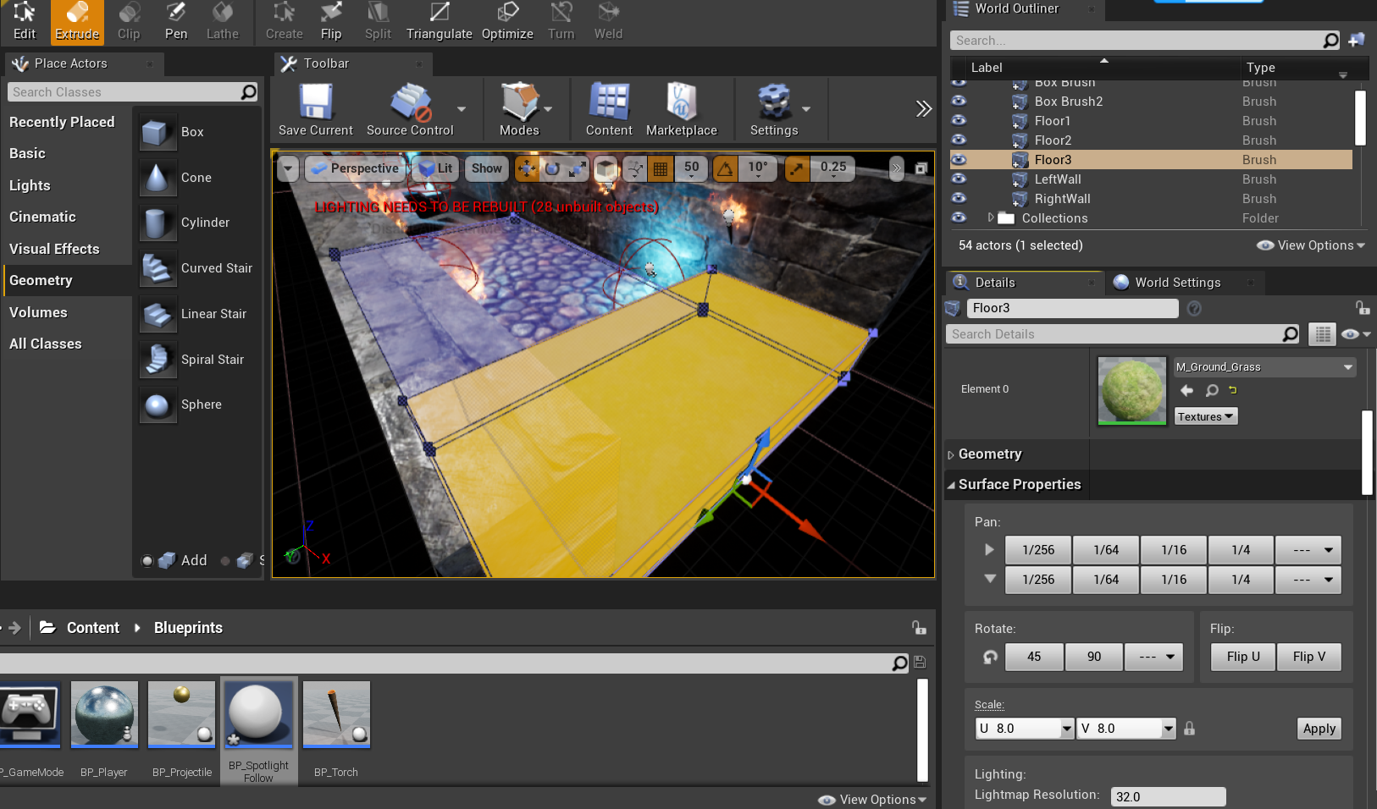Toggle grid snapping in viewport
The height and width of the screenshot is (809, 1377).
point(661,168)
